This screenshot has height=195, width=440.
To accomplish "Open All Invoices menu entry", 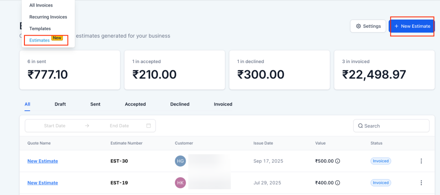I will [41, 5].
